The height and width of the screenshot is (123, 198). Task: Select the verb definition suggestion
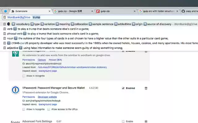pyautogui.click(x=99, y=29)
